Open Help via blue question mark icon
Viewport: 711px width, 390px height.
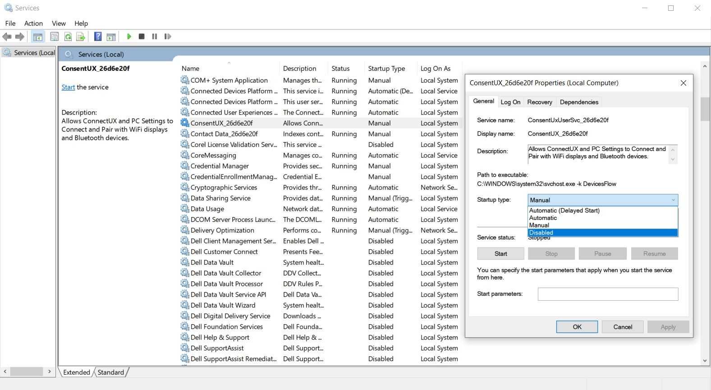(97, 37)
